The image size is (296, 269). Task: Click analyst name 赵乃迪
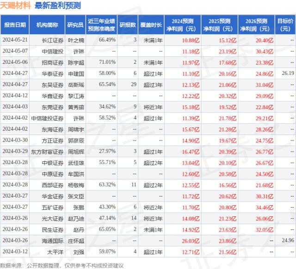point(75,218)
